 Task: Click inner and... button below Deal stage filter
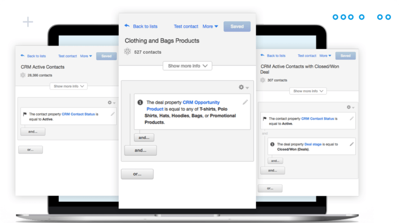(x=275, y=161)
